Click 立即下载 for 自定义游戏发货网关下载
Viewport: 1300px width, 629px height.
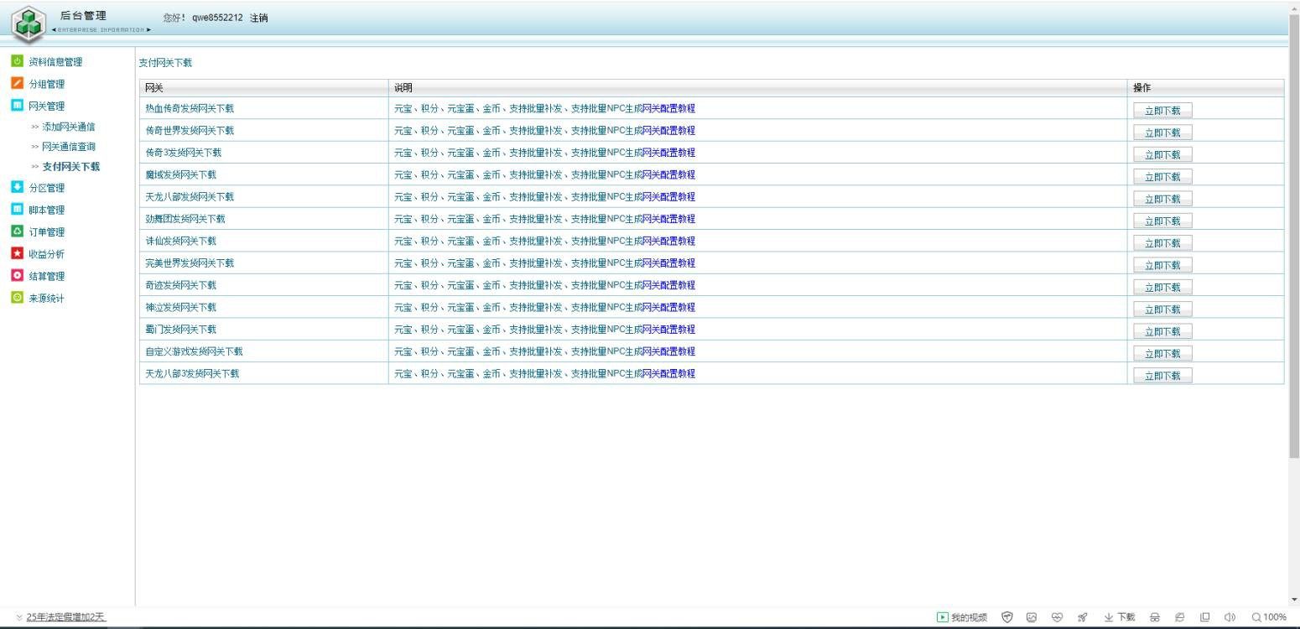1162,353
